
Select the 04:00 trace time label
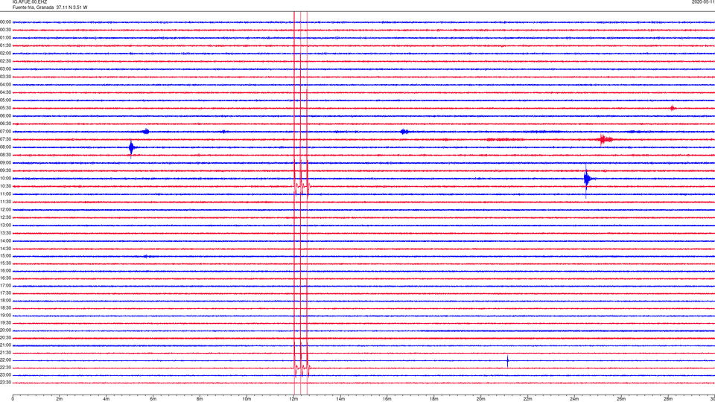[6, 85]
